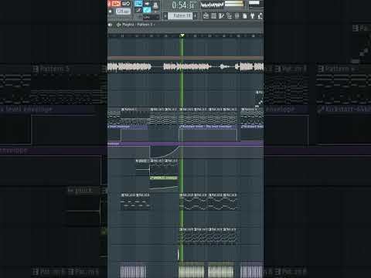Image resolution: width=371 pixels, height=278 pixels.
Task: Click the Playlist - Pattern title text
Action: point(138,25)
